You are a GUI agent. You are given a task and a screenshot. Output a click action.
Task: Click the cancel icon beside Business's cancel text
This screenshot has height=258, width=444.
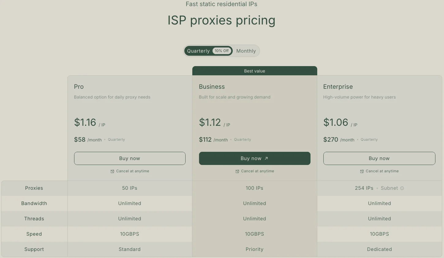tap(237, 171)
